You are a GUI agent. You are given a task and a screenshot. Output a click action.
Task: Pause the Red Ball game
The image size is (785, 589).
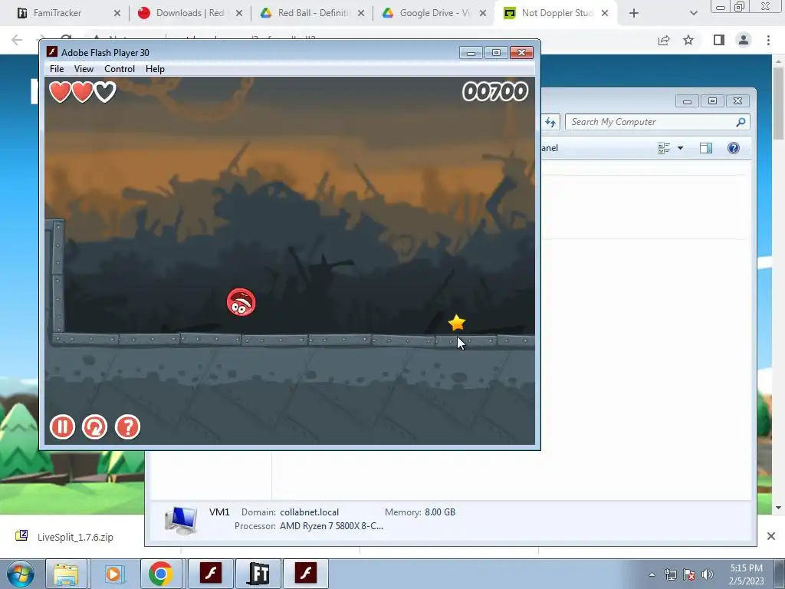point(63,427)
